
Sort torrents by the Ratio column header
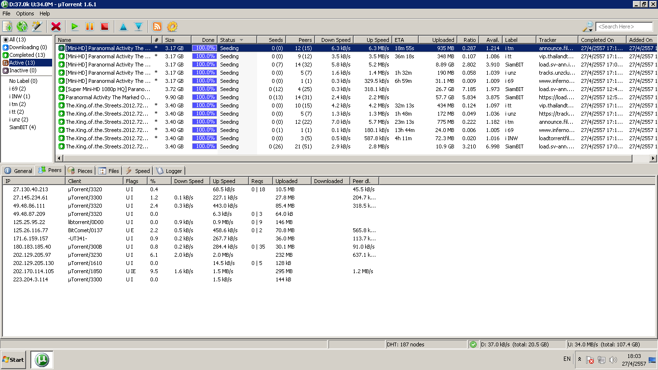click(x=467, y=40)
